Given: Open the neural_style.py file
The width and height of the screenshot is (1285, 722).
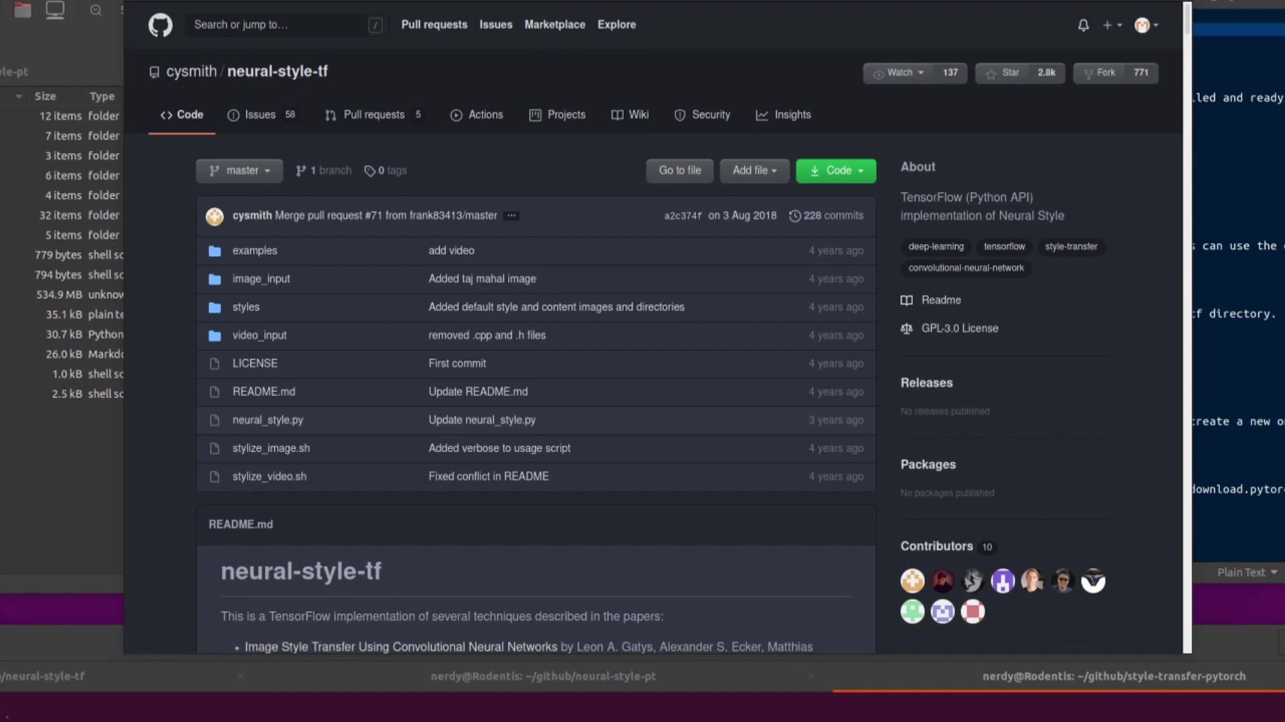Looking at the screenshot, I should pyautogui.click(x=268, y=420).
